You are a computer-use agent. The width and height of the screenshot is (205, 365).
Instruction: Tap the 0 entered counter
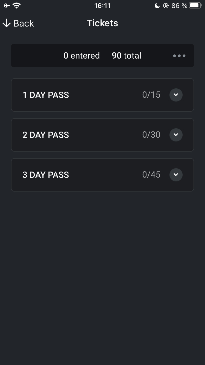[x=81, y=56]
